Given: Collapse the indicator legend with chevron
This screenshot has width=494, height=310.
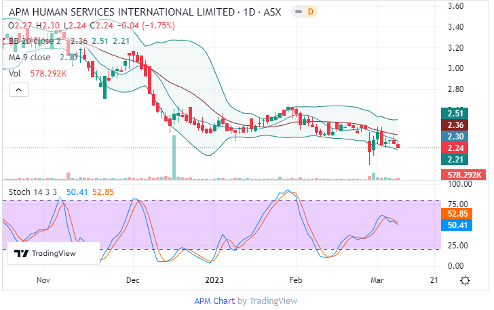Looking at the screenshot, I should [x=18, y=89].
